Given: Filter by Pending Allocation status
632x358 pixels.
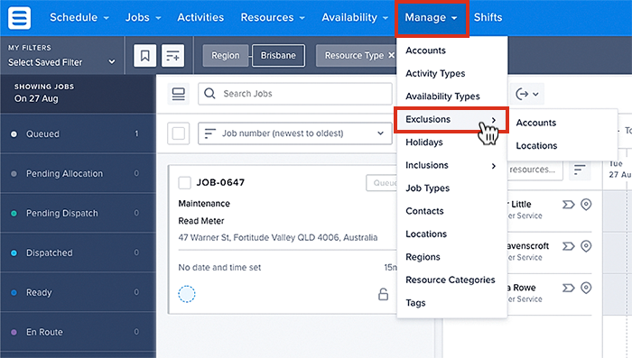Looking at the screenshot, I should click(x=78, y=173).
